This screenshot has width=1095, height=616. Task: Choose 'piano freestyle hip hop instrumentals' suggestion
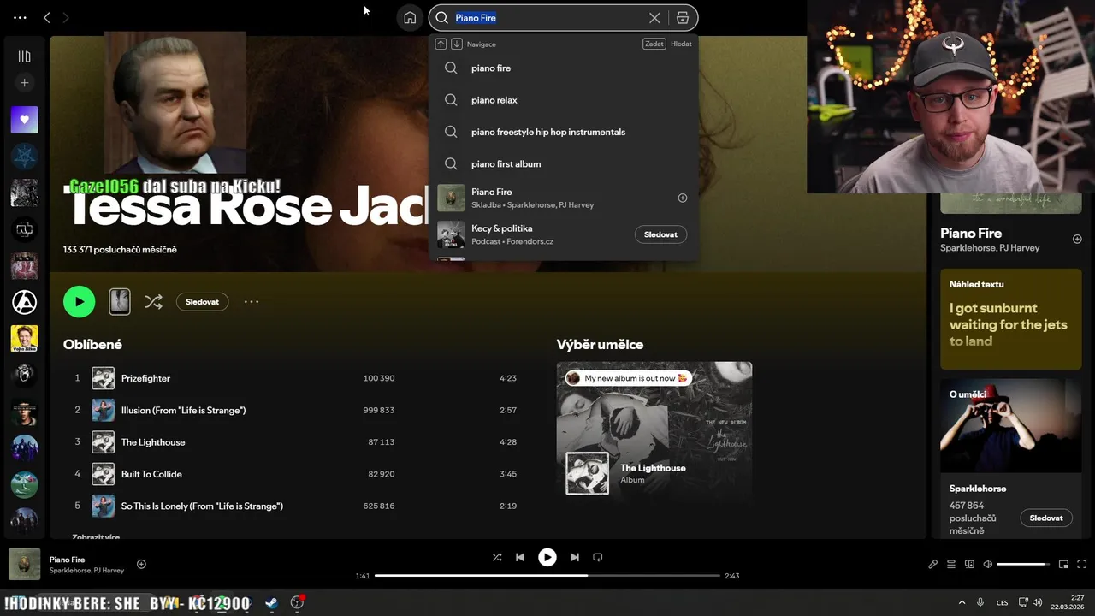pos(563,132)
